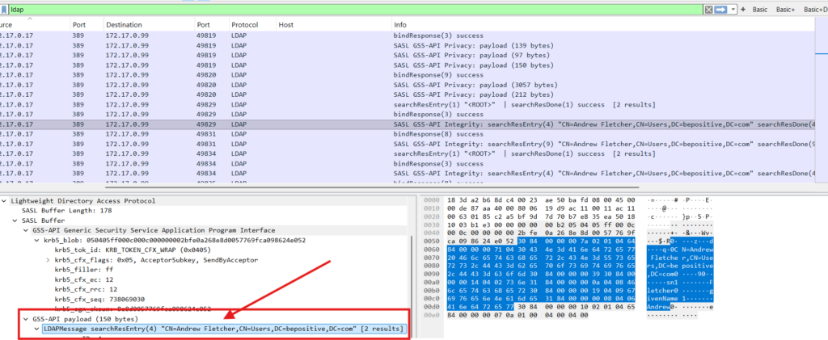Apply the Basic filter button
The width and height of the screenshot is (828, 340).
click(760, 9)
